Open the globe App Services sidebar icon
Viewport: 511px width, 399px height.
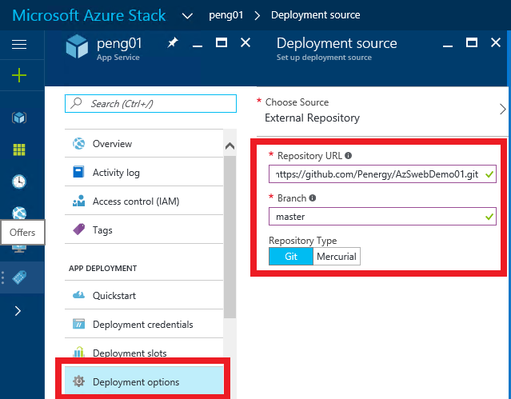click(x=19, y=213)
